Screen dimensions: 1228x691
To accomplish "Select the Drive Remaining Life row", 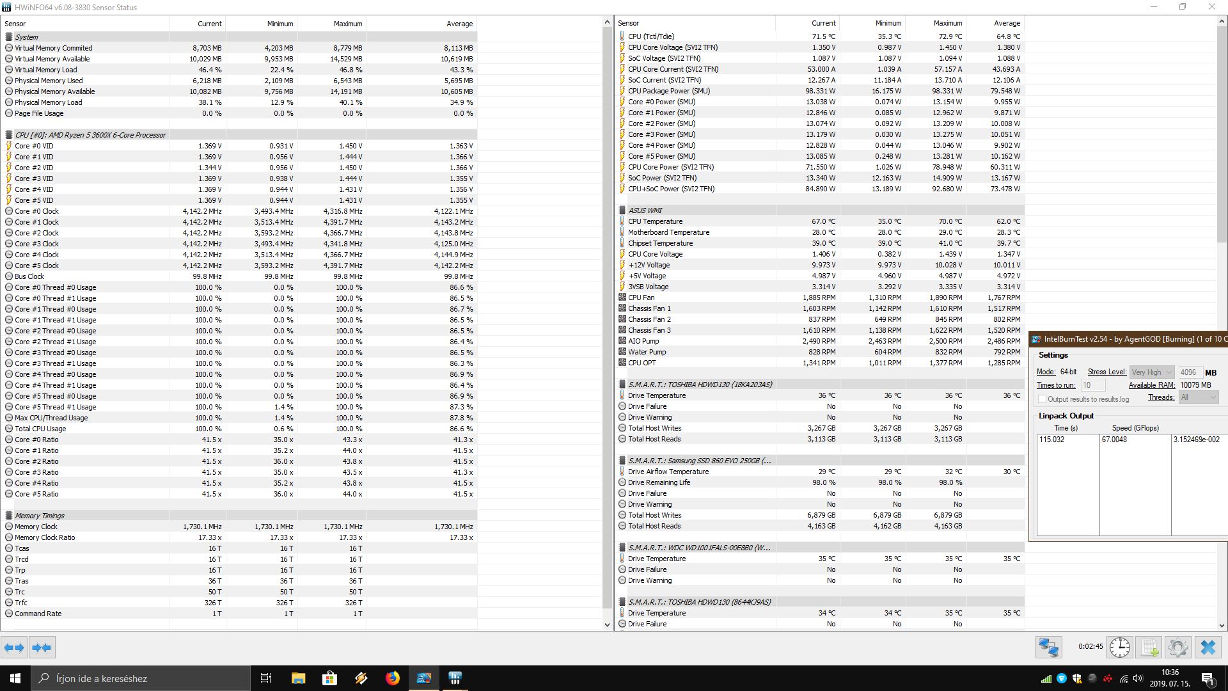I will click(821, 482).
